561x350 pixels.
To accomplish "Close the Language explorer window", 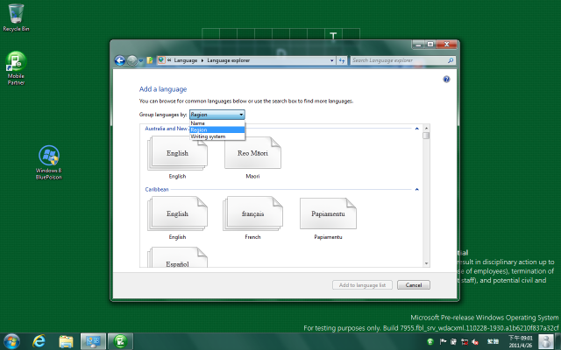I will click(446, 45).
